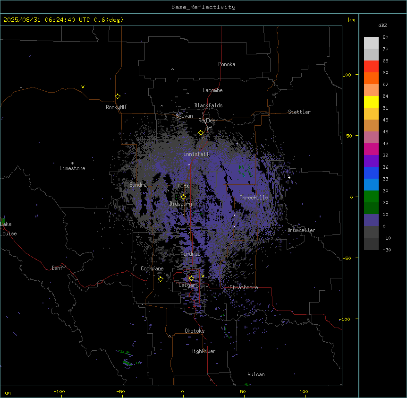Click the Calgary city label
Image resolution: width=407 pixels, height=398 pixels.
tap(188, 285)
